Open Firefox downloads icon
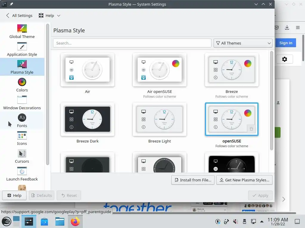Image resolution: width=305 pixels, height=228 pixels. [287, 28]
